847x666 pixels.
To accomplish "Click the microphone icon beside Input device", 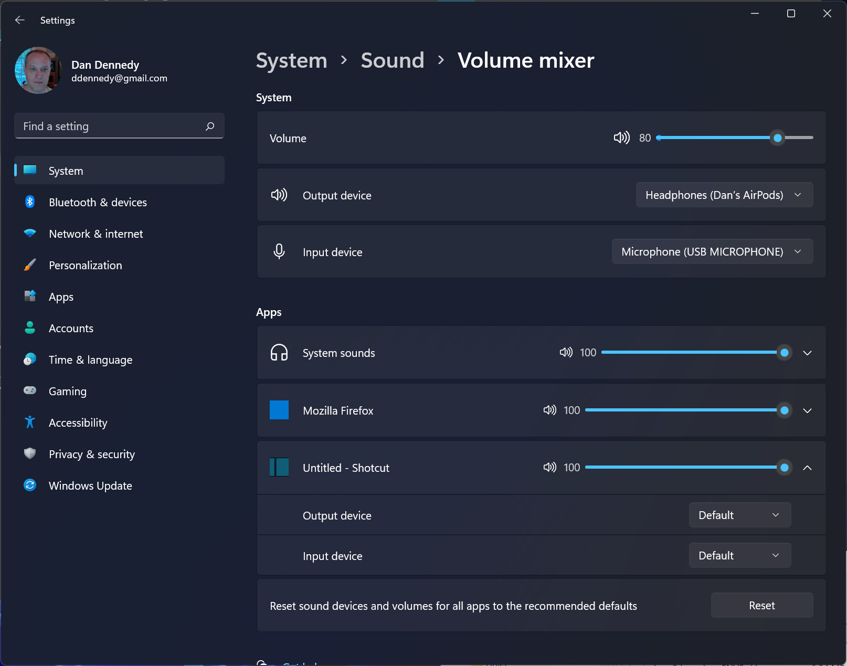I will pos(279,251).
